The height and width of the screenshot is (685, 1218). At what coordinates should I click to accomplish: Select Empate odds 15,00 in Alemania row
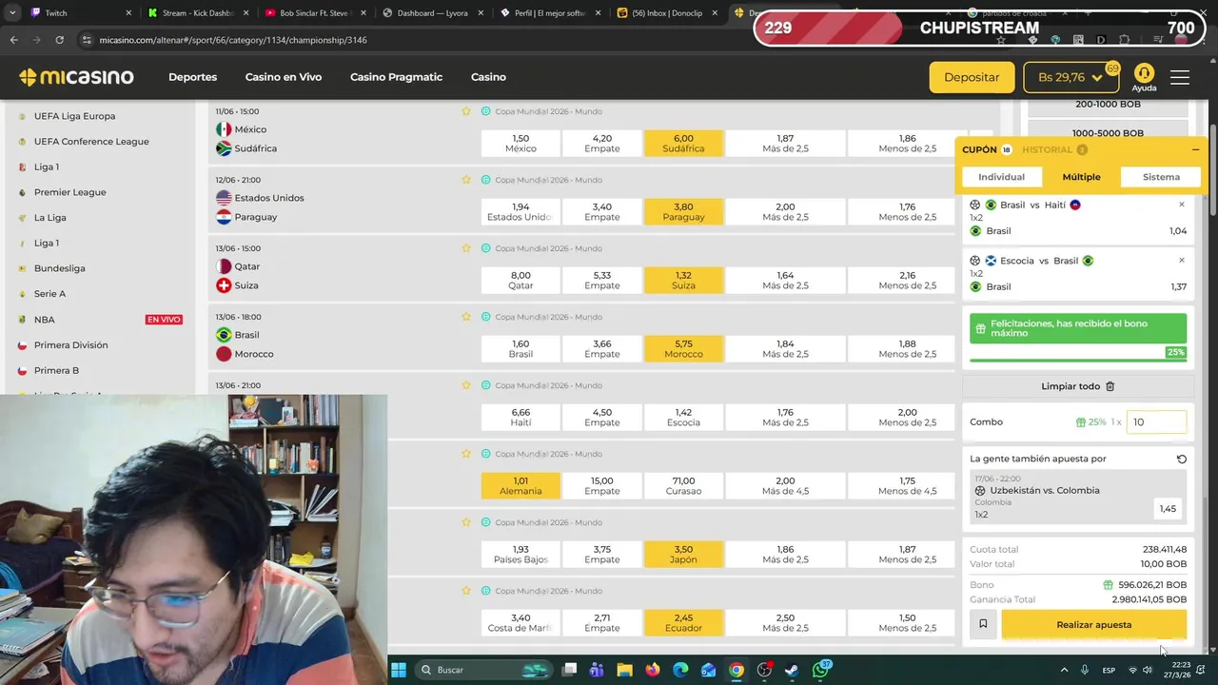click(x=601, y=485)
